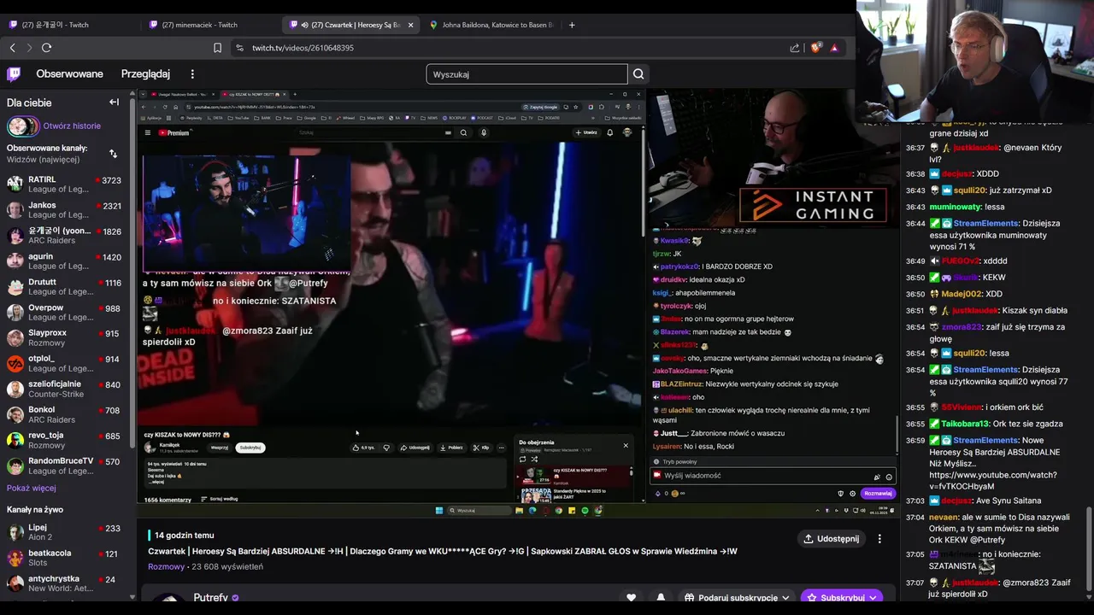This screenshot has width=1094, height=615.
Task: Click the browser share icon
Action: point(795,48)
